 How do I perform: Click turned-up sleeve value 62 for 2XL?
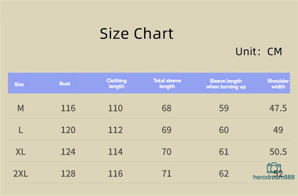point(224,174)
